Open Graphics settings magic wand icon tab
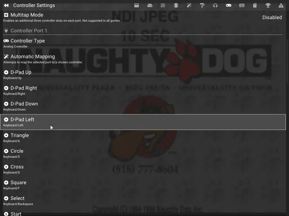Viewport: 289px width, 216px height. [x=189, y=5]
